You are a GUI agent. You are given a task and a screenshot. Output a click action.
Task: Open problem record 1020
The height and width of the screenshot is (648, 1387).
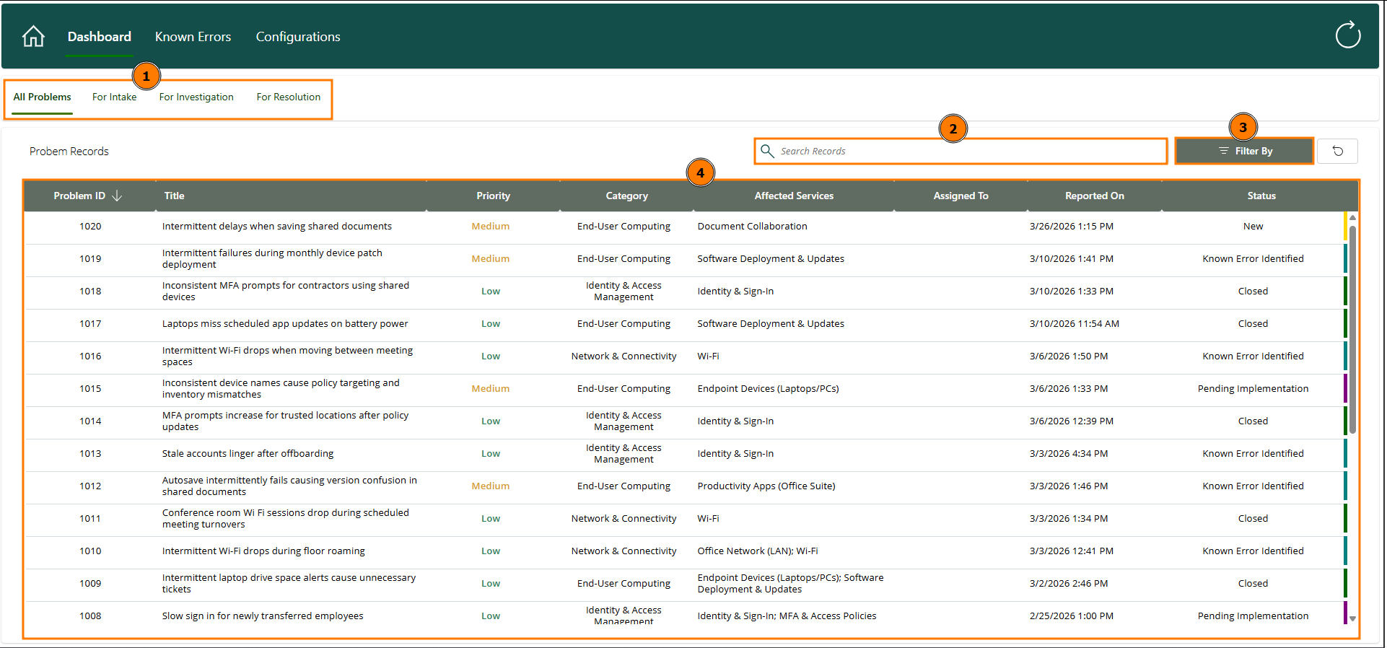click(x=90, y=227)
